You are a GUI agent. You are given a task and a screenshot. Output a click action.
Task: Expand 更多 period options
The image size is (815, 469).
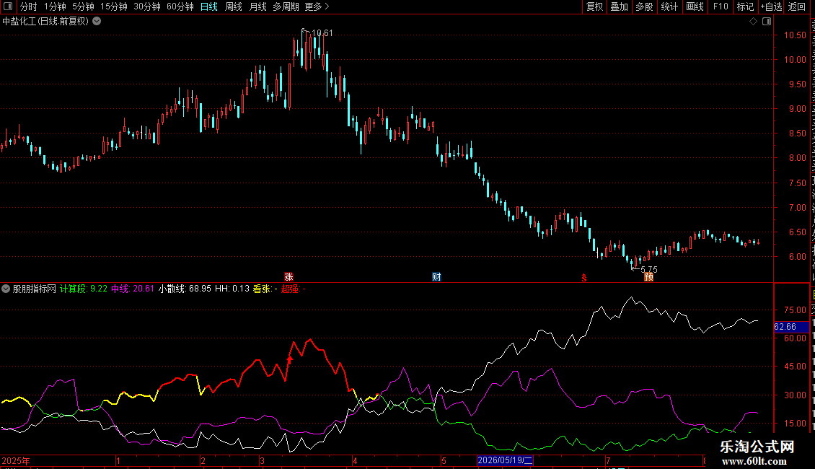317,6
